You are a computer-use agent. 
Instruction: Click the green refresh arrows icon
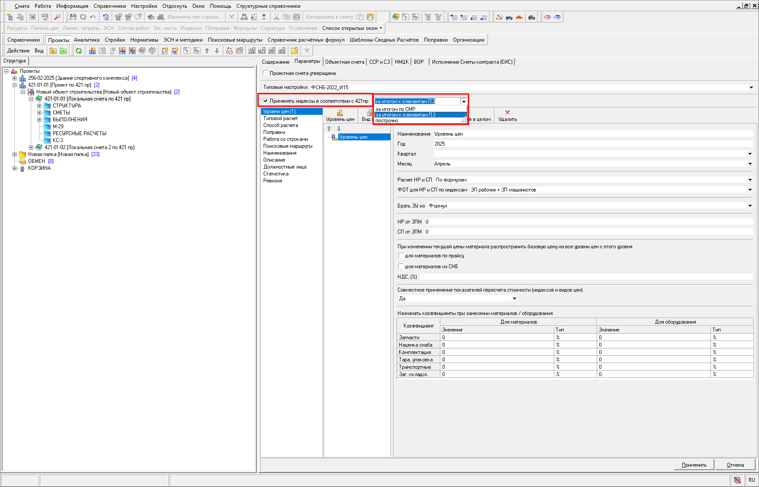[x=79, y=51]
